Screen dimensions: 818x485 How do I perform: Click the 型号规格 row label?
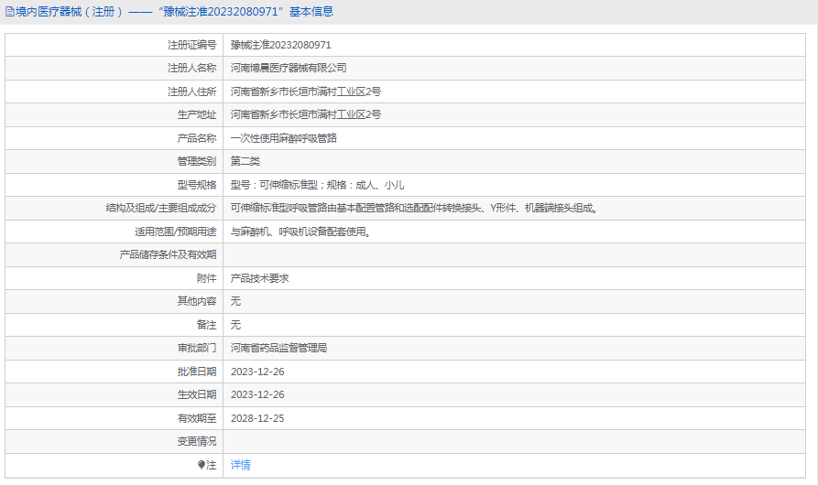(x=197, y=185)
